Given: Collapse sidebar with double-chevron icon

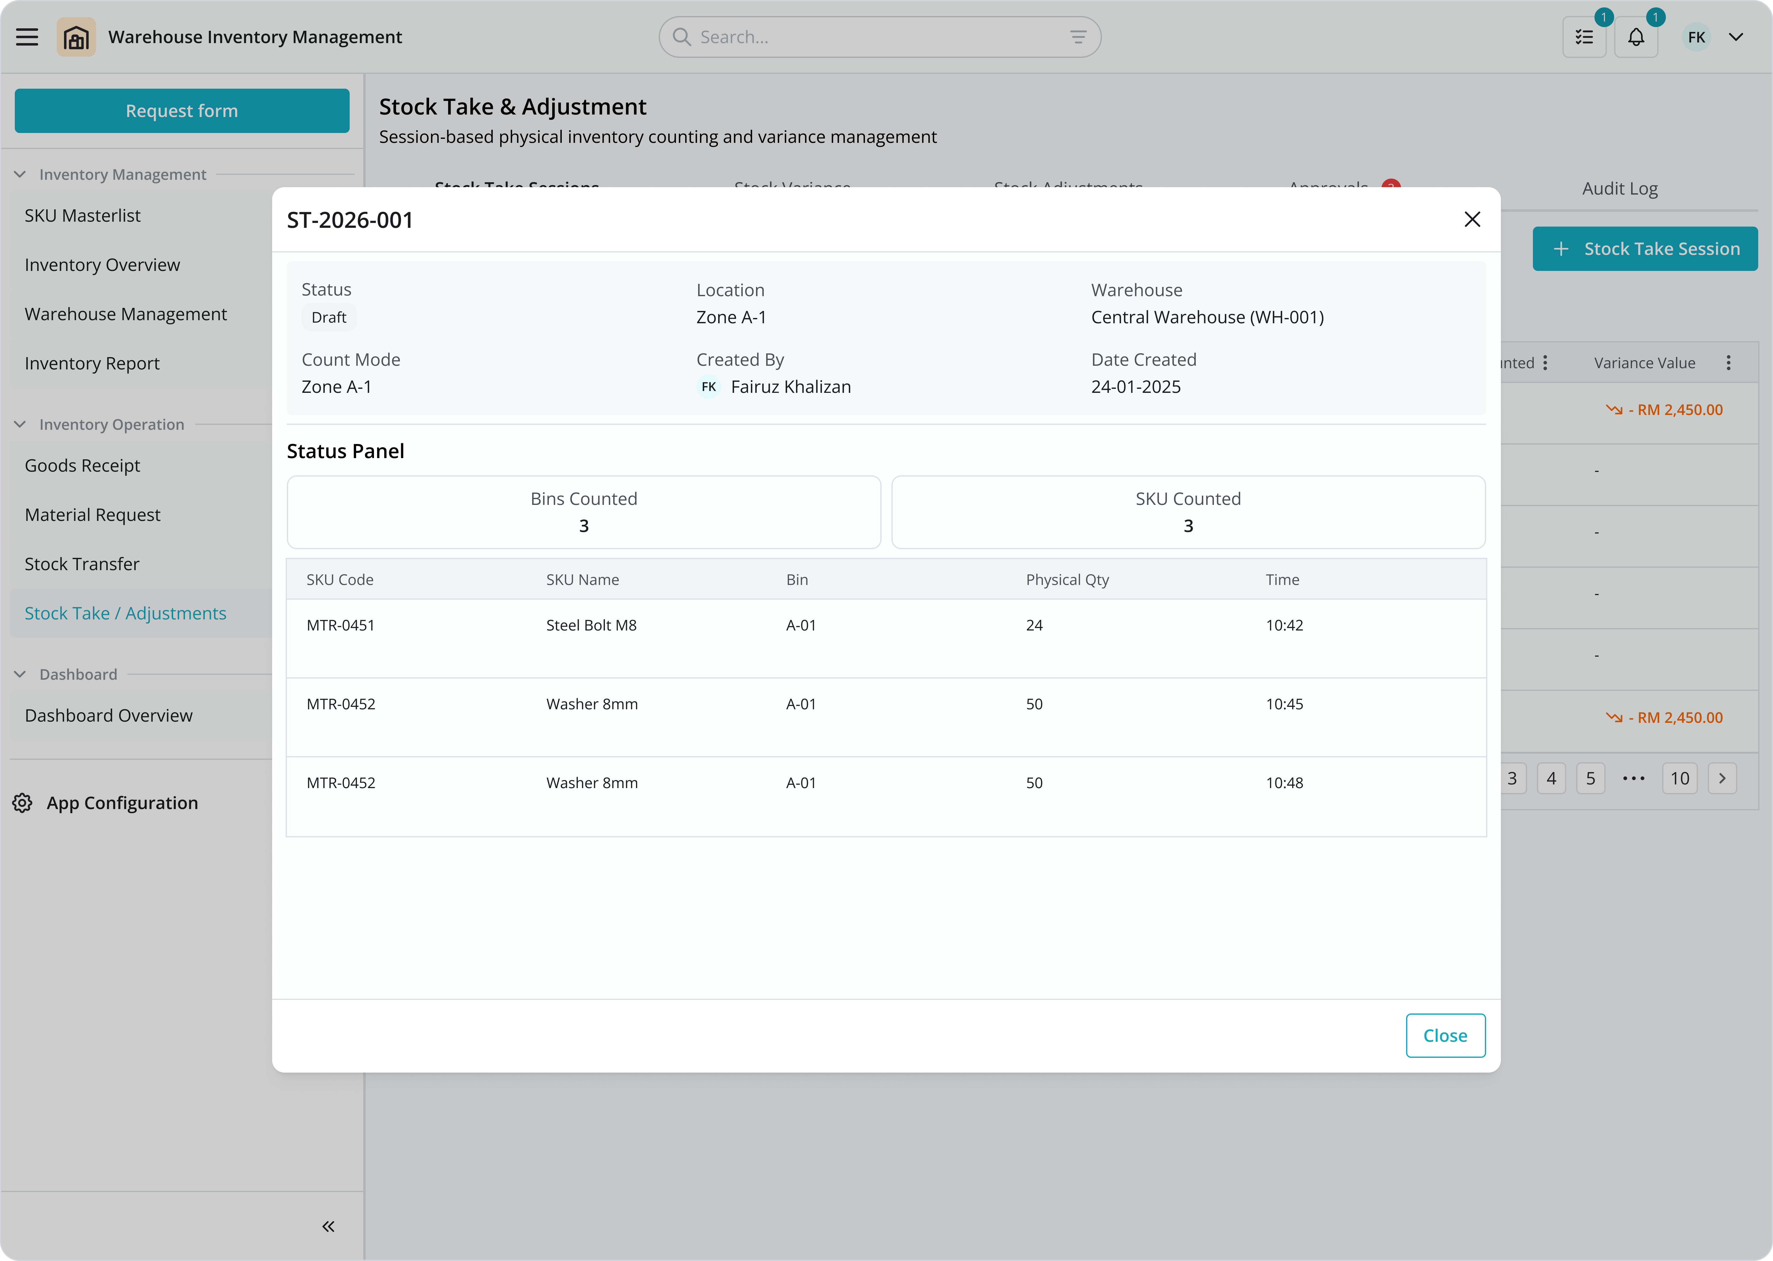Looking at the screenshot, I should point(328,1226).
